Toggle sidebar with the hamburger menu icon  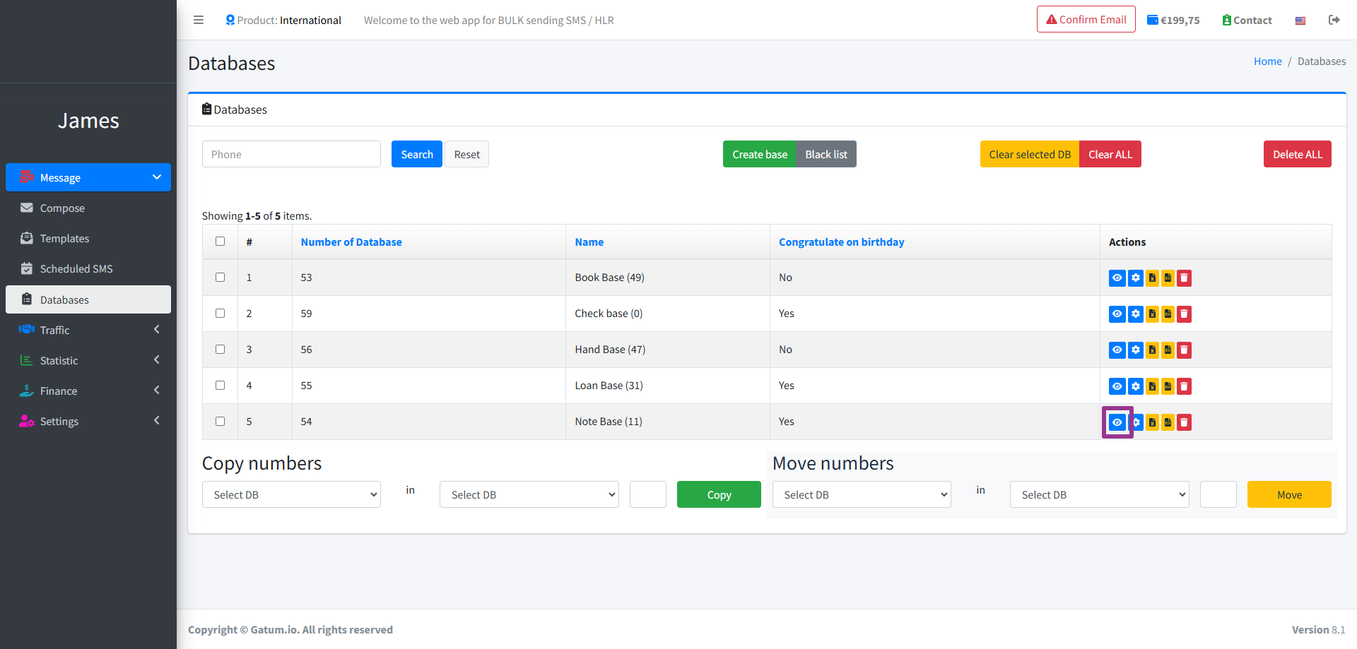pyautogui.click(x=199, y=20)
